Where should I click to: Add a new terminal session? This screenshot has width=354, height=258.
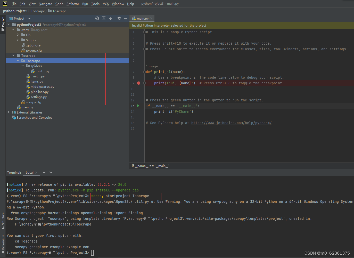(x=44, y=172)
